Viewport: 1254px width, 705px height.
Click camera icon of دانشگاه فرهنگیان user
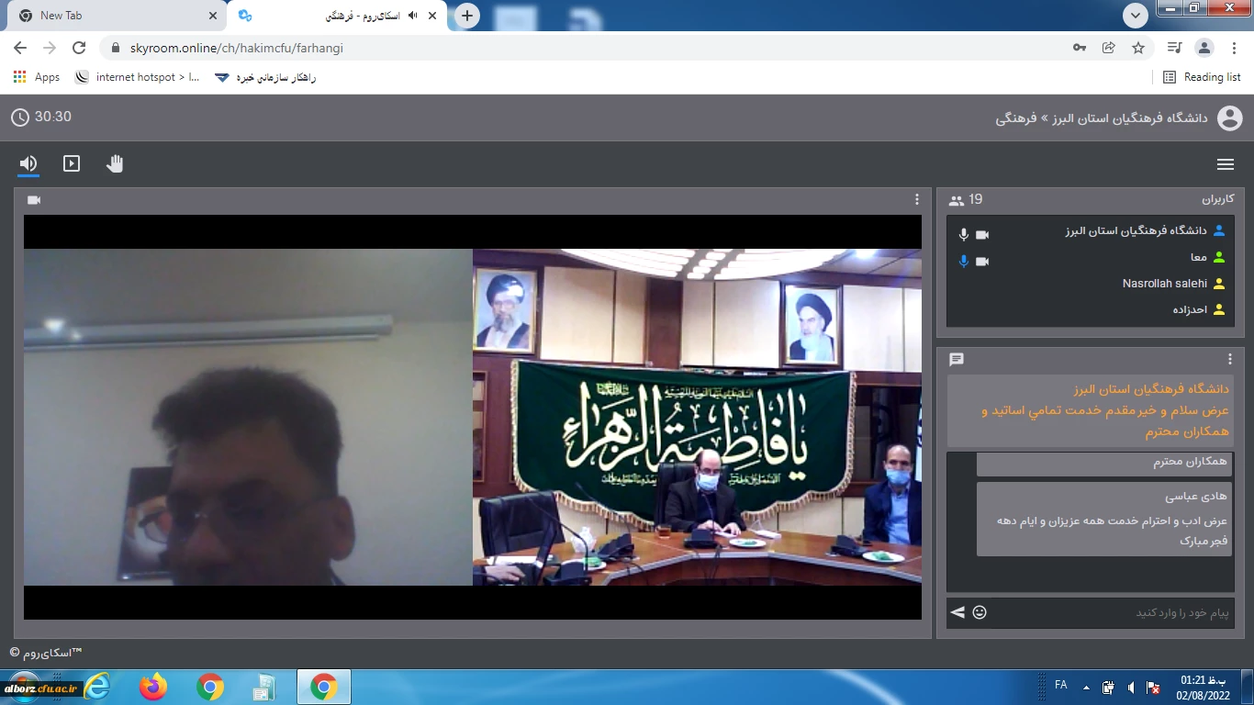coord(982,235)
